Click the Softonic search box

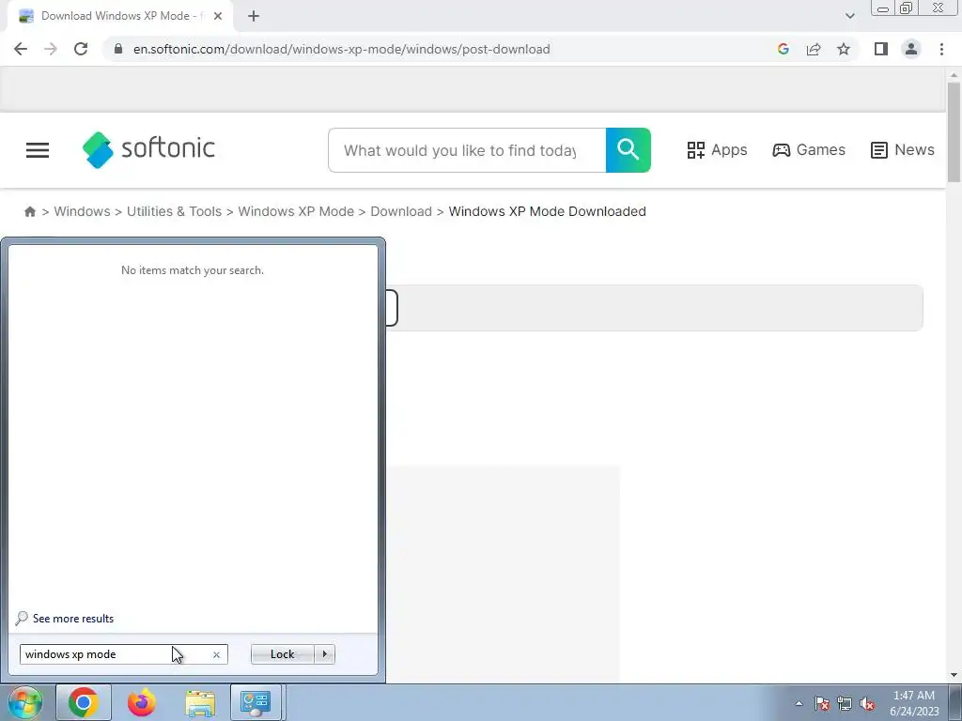coord(467,150)
